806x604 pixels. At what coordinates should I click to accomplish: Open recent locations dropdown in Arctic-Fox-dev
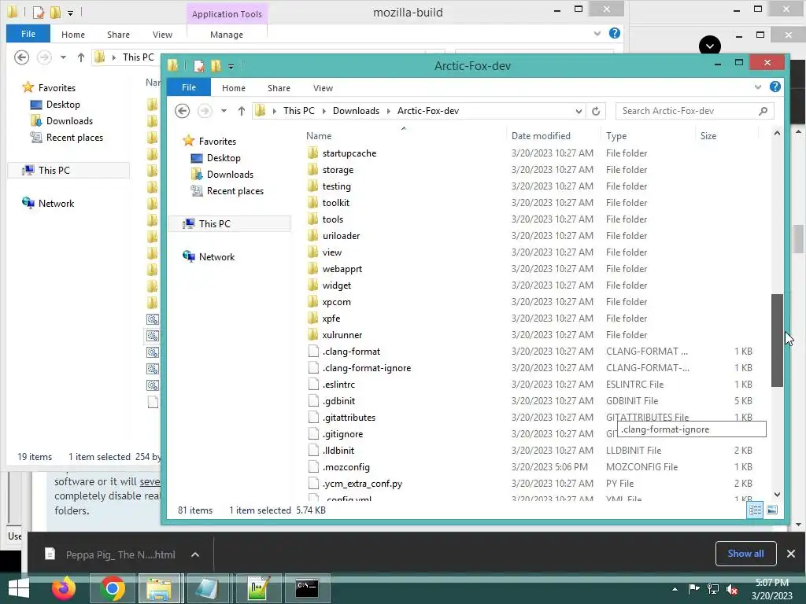(x=224, y=111)
